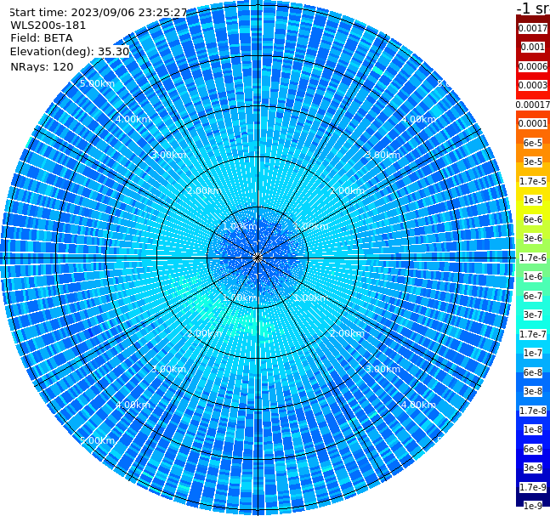Select the 1e-6 colorbar tick label
Image resolution: width=550 pixels, height=516 pixels.
pos(533,276)
